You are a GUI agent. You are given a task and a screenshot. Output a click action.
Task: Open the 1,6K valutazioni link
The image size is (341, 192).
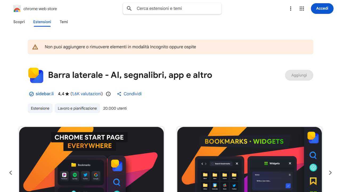[x=87, y=94]
